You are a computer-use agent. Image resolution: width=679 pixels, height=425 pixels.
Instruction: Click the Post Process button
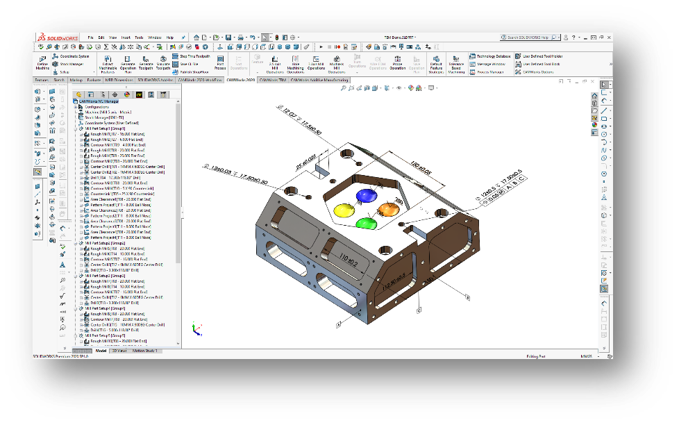(220, 62)
